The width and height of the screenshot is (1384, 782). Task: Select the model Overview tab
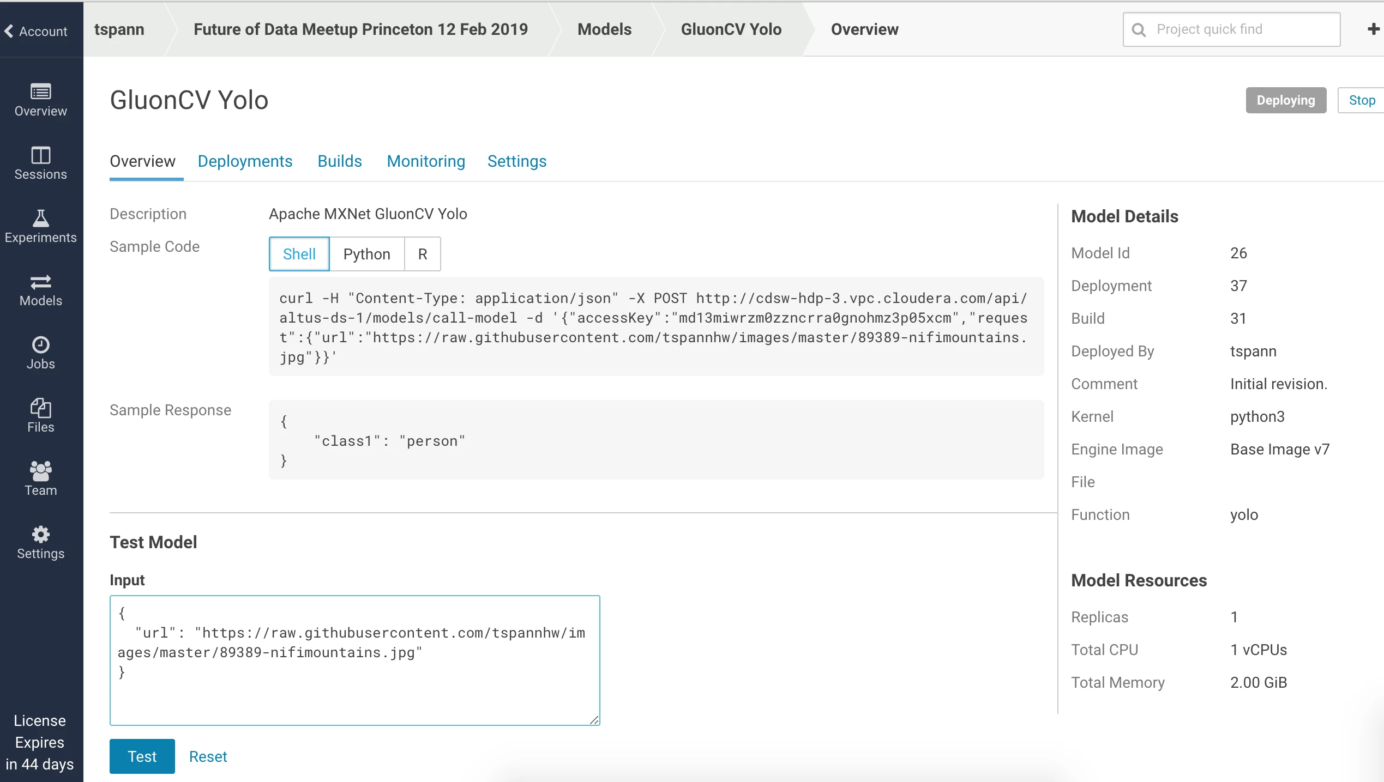coord(142,161)
